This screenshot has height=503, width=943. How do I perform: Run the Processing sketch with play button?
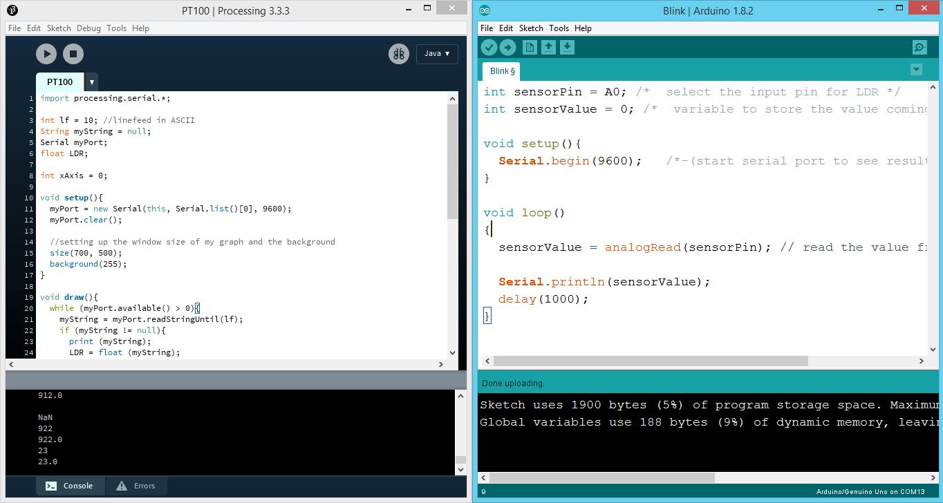pyautogui.click(x=46, y=54)
